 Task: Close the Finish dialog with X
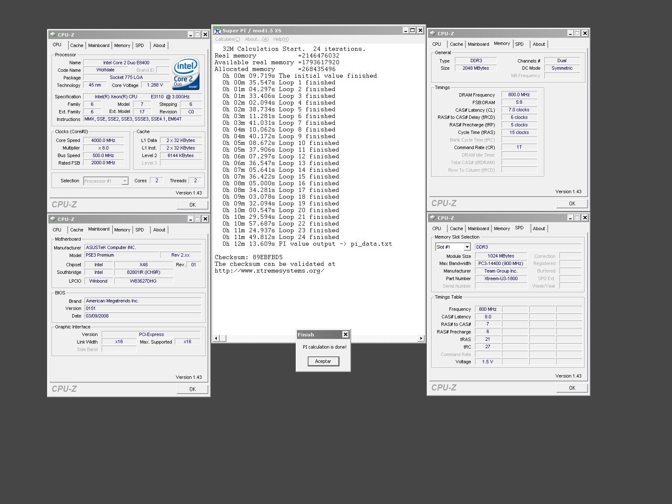pos(345,334)
